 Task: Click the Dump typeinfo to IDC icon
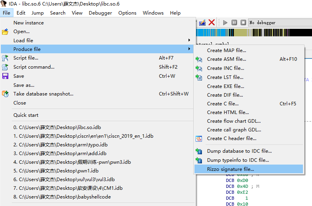pos(199,160)
